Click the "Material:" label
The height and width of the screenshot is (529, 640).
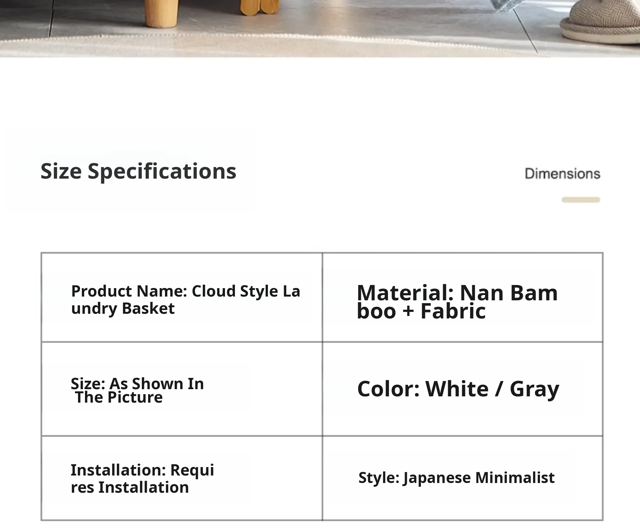point(405,293)
